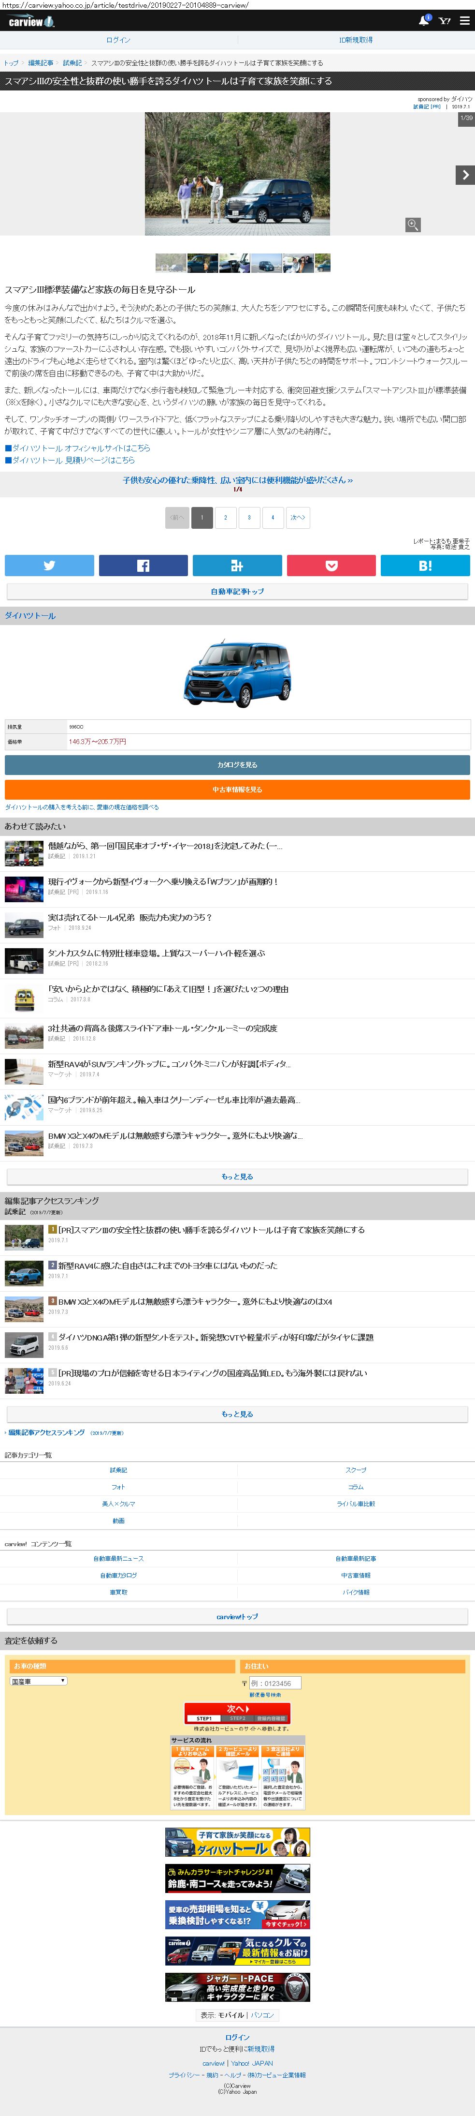Viewport: 475px width, 2116px height.
Task: Open ダイハツトール banner ad
Action: pos(237,1842)
